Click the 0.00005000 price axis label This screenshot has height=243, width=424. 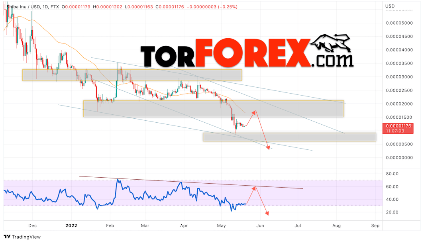point(399,23)
